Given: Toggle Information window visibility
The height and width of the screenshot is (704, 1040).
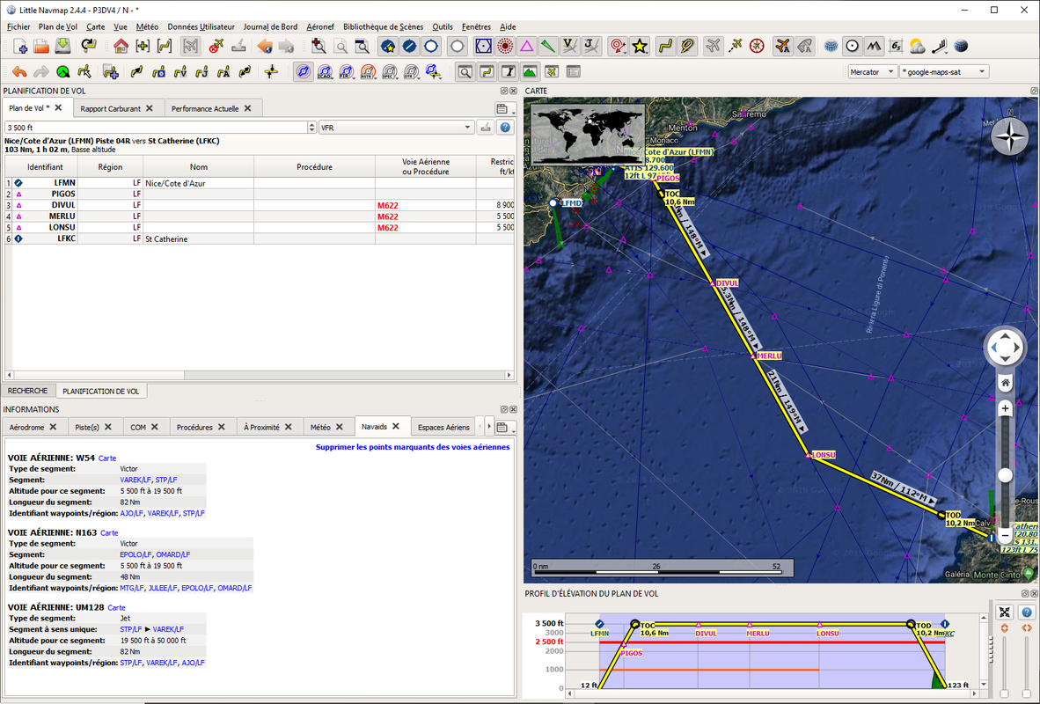Looking at the screenshot, I should click(x=508, y=71).
